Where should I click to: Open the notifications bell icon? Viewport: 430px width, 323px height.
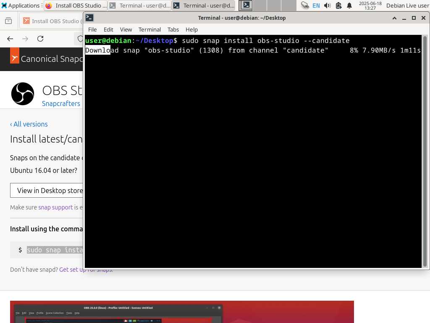[349, 5]
